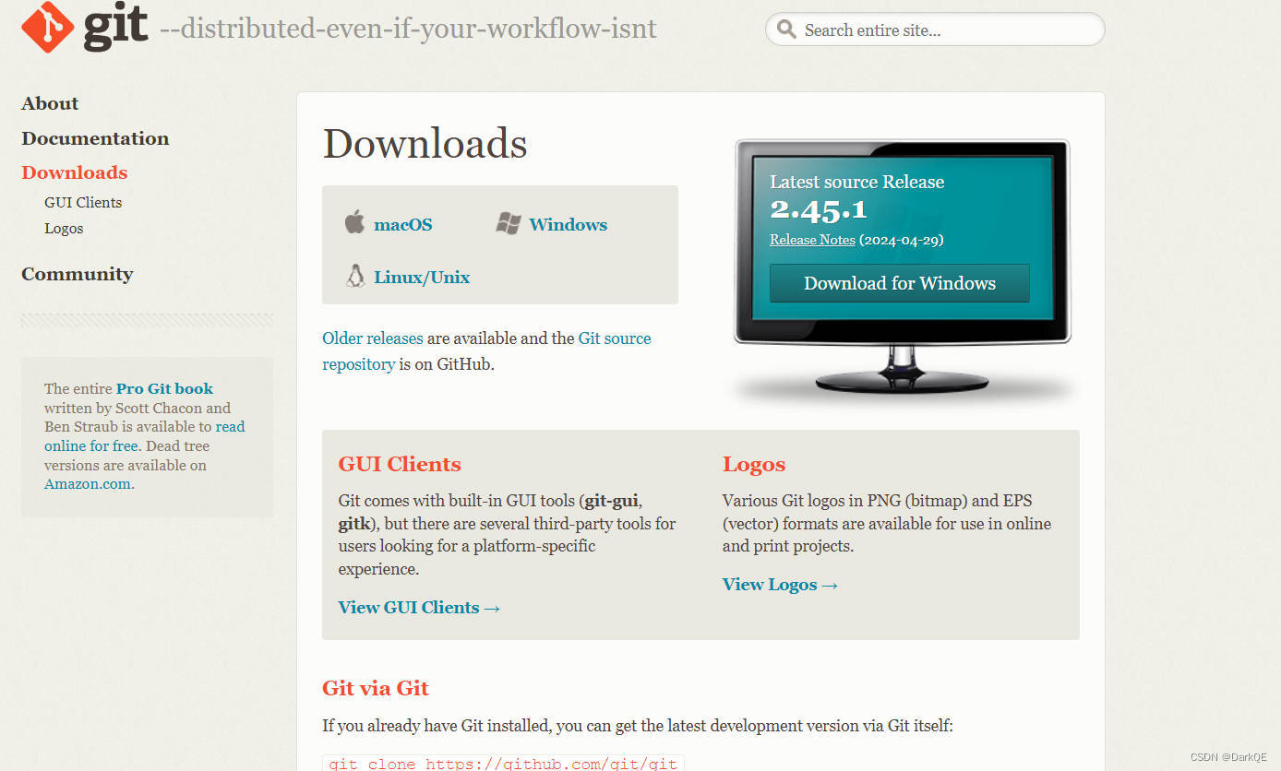Open the Release Notes link

[x=812, y=240]
